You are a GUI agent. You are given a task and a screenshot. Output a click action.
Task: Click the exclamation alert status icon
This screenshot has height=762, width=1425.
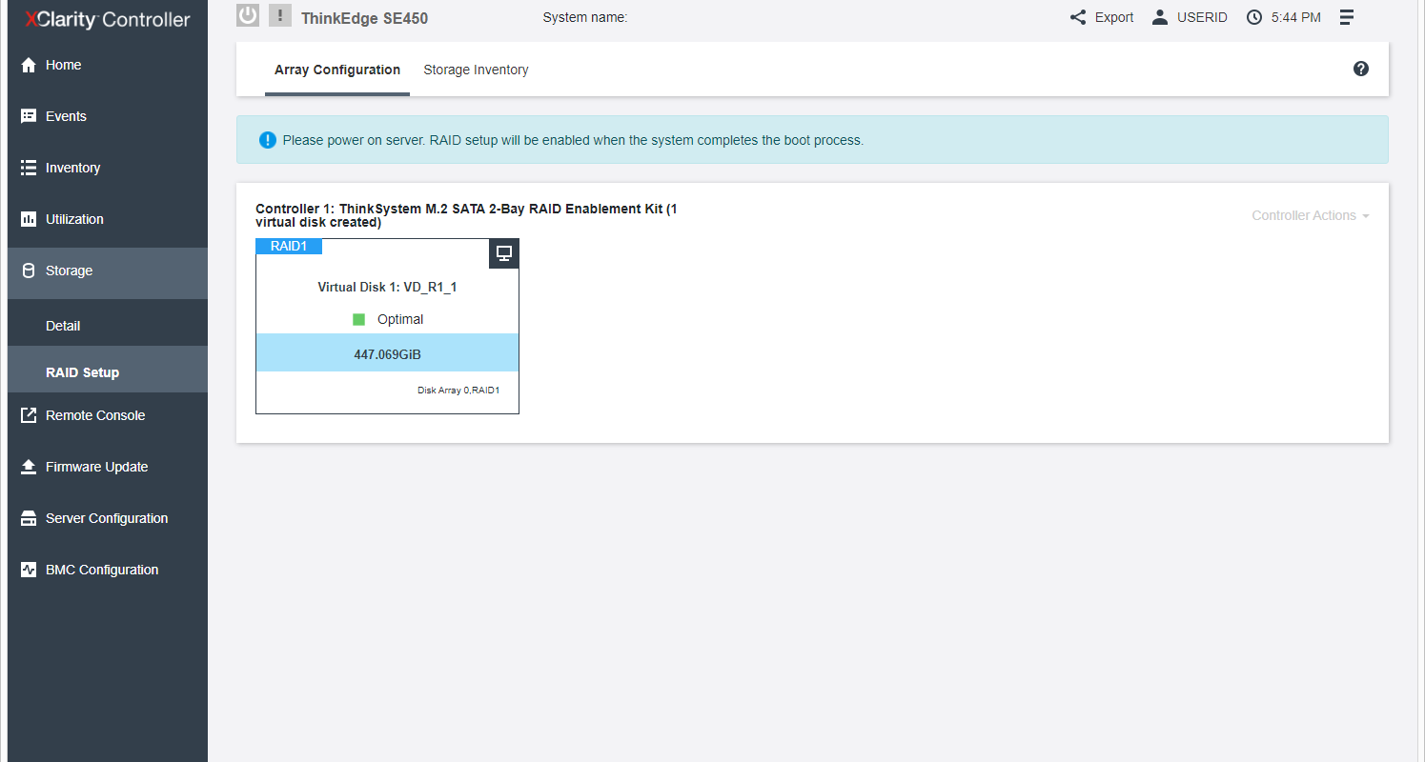click(x=280, y=15)
